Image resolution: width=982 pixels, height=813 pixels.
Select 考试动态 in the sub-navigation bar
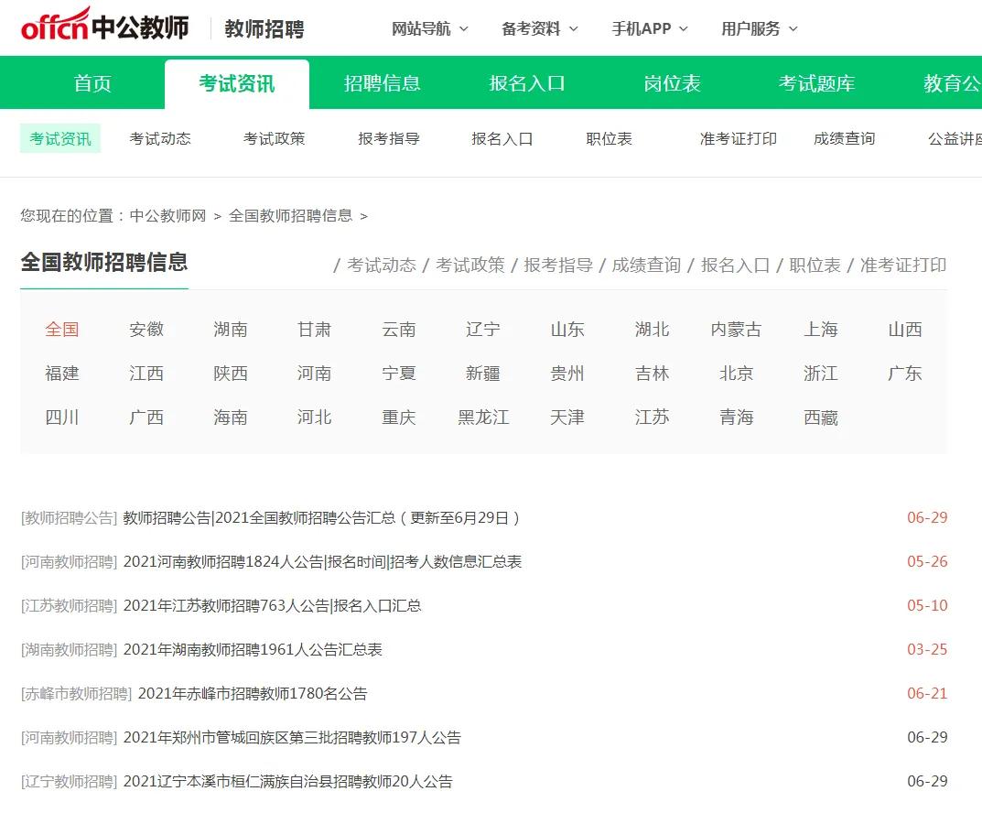[160, 139]
